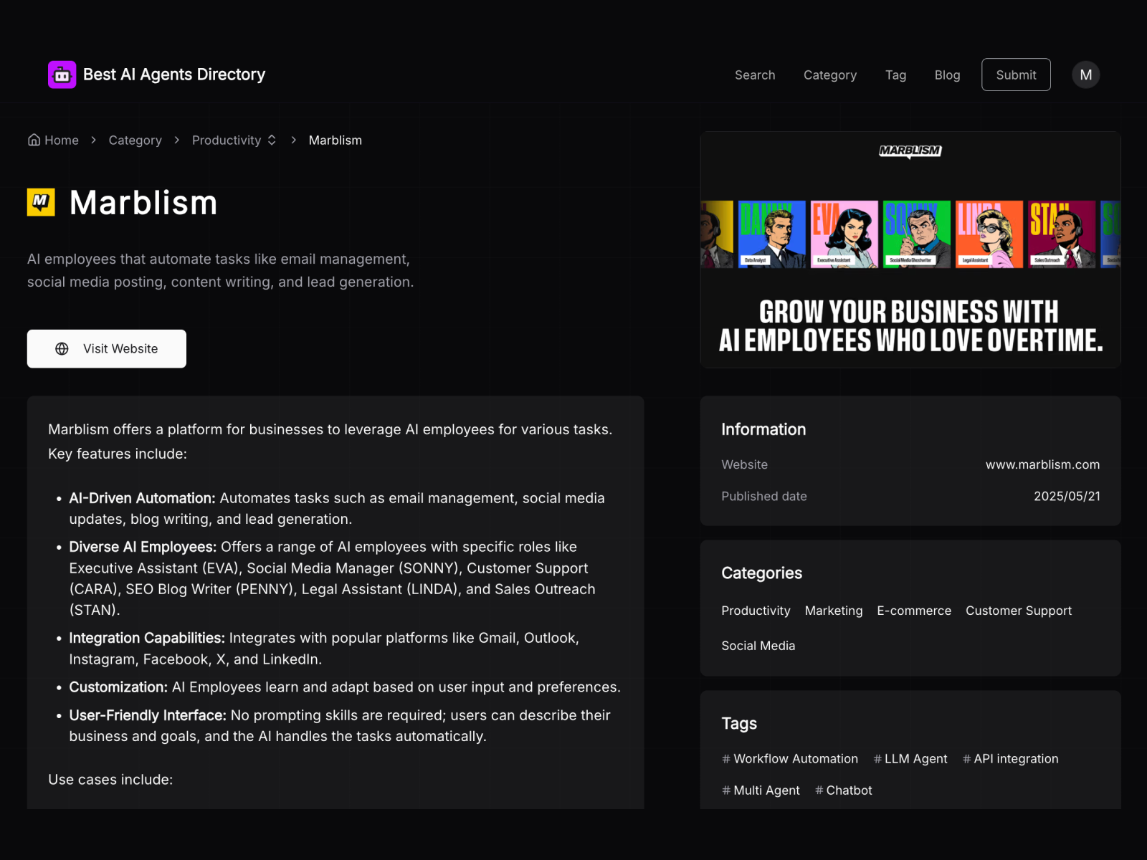Select the EVA character portrait
The image size is (1147, 860).
(844, 234)
